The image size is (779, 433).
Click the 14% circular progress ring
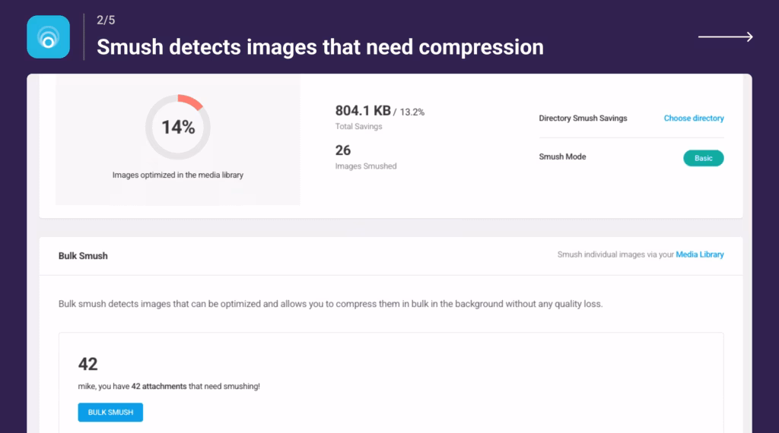[x=178, y=127]
